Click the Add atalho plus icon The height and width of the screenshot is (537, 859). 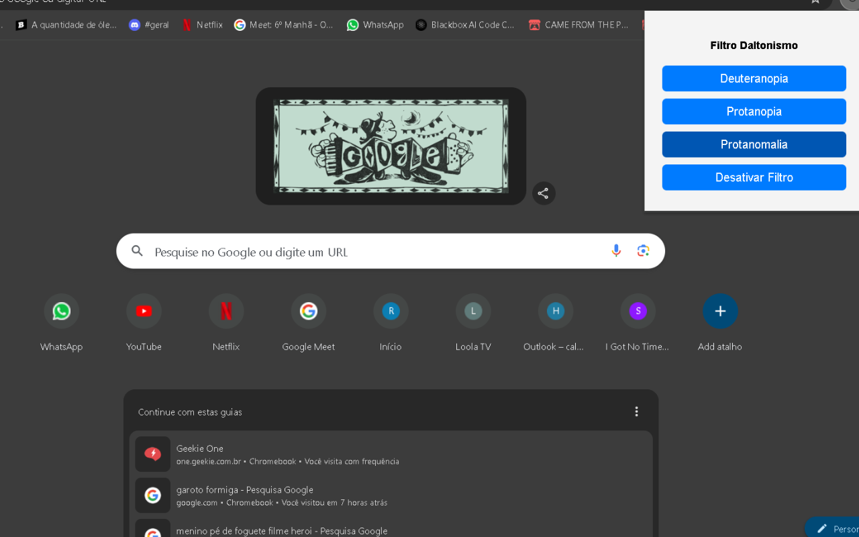[720, 311]
